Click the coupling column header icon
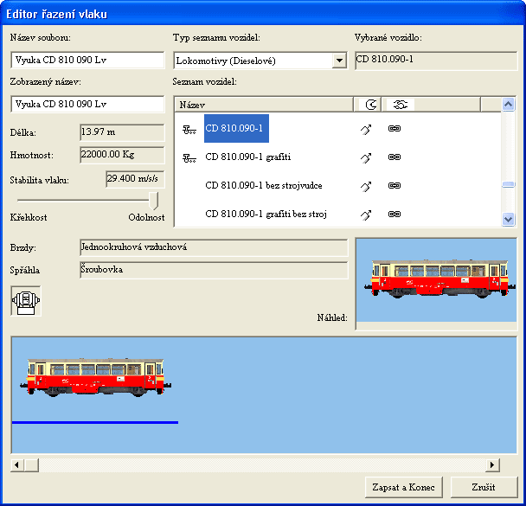 click(x=398, y=105)
